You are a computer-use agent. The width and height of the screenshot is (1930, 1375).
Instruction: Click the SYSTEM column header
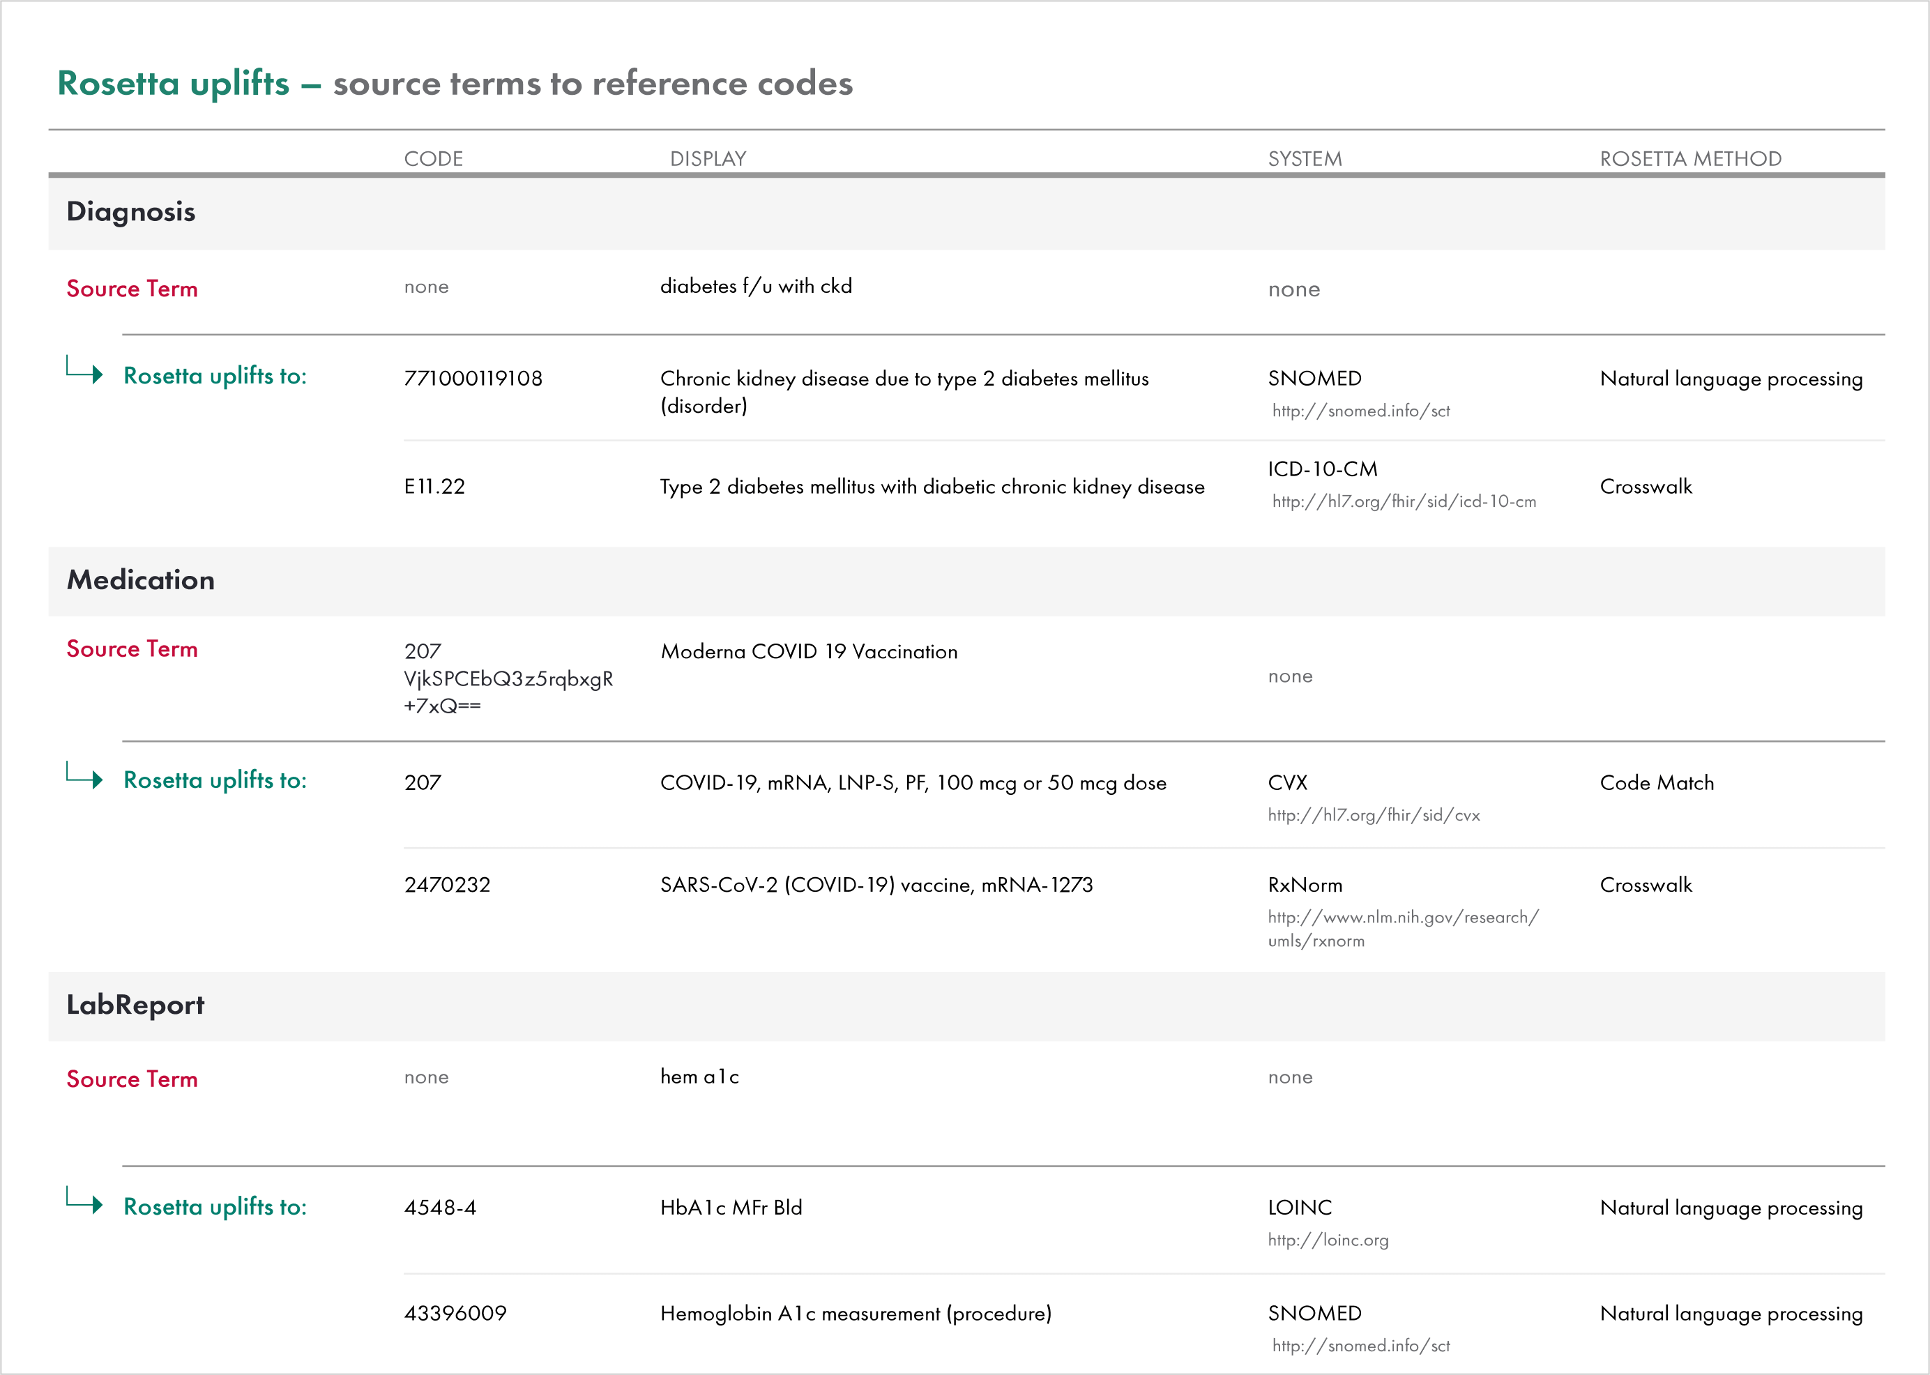[1305, 158]
